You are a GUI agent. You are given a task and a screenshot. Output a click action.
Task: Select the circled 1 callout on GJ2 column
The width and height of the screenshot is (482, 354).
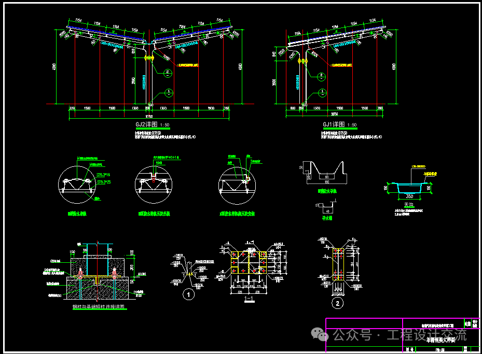point(169,93)
